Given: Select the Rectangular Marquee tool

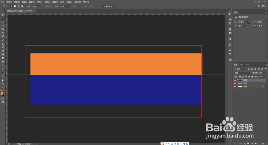Looking at the screenshot, I should pyautogui.click(x=3, y=18).
